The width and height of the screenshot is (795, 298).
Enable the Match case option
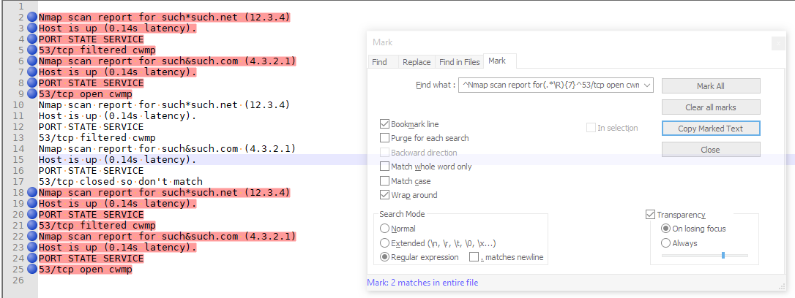(384, 180)
